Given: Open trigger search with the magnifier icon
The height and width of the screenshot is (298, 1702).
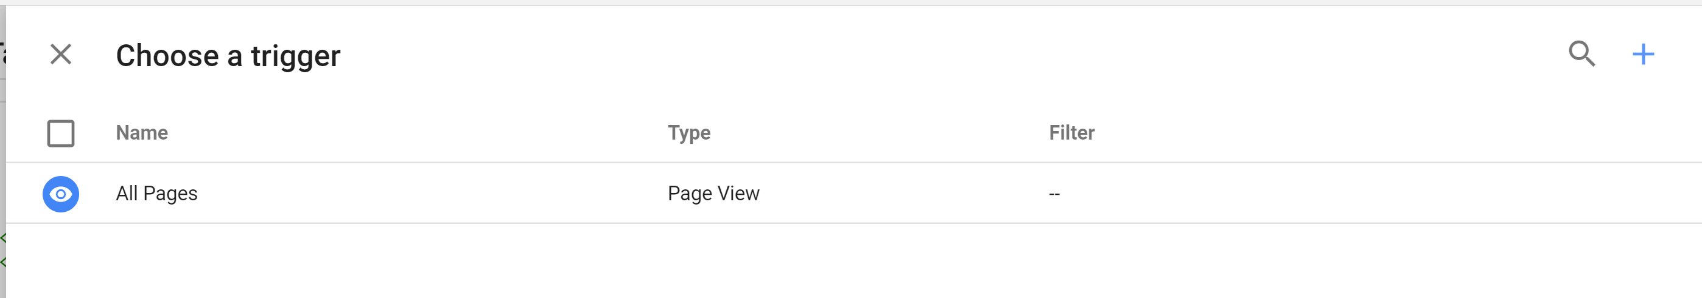Looking at the screenshot, I should (1581, 54).
